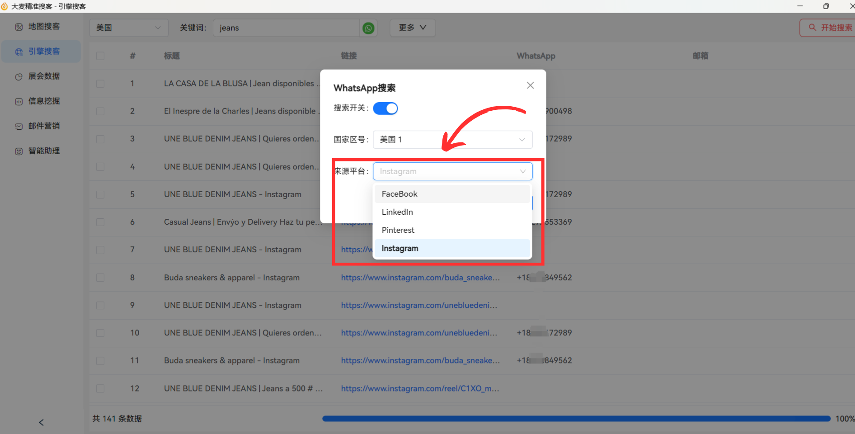The height and width of the screenshot is (434, 855).
Task: Check the box for row 10
Action: 100,333
